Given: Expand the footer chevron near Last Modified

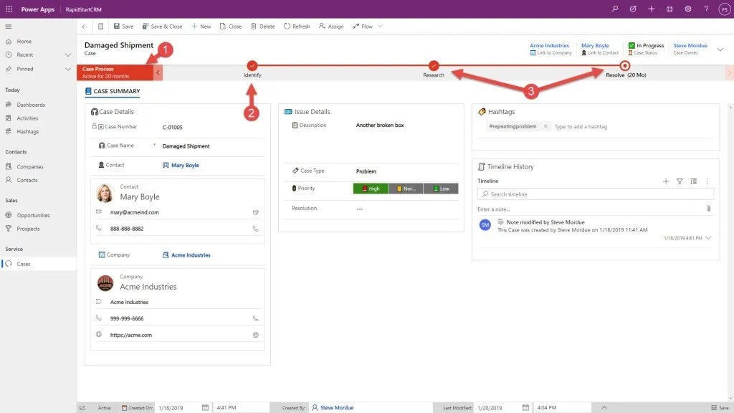Looking at the screenshot, I should point(604,407).
